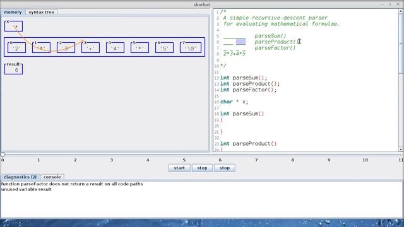
Task: Click the code editor vertical scrollbar thumb
Action: click(x=401, y=43)
